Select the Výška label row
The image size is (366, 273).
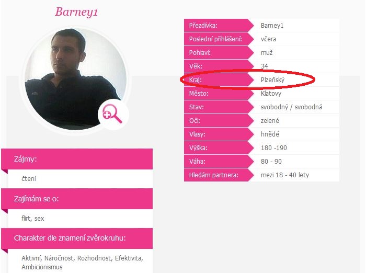(219, 147)
